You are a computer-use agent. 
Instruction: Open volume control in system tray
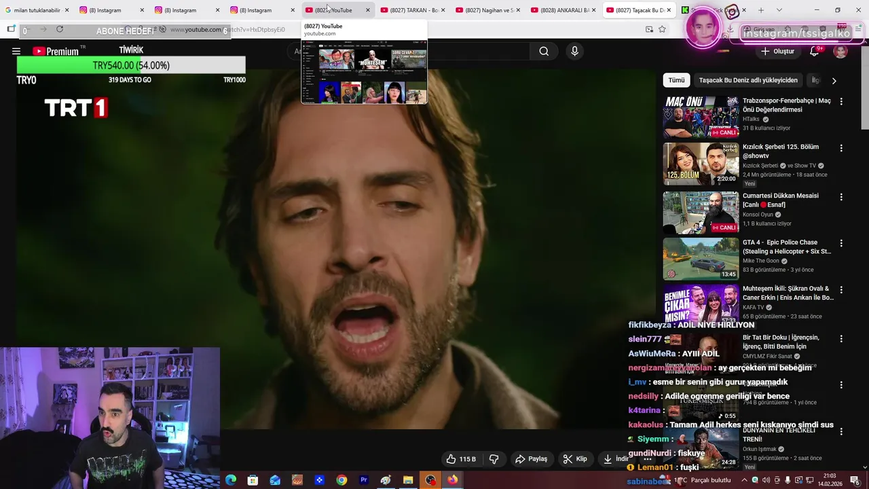click(766, 480)
